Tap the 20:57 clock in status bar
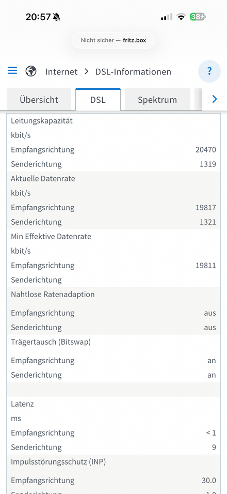Screen dimensions: 227x494 (38, 17)
